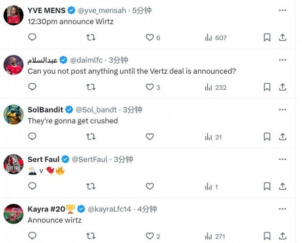The height and width of the screenshot is (243, 302).
Task: Open SolBandit's profile avatar
Action: pyautogui.click(x=14, y=115)
